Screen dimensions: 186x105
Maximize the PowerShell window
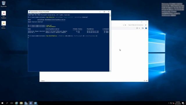click(104, 12)
